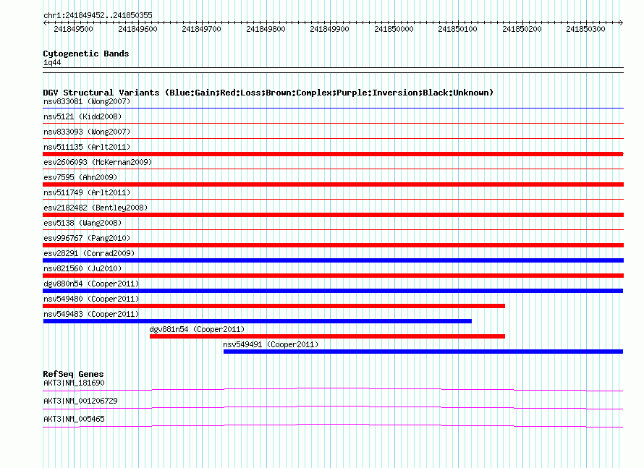Open variant nsv511135 (Arlt2011) label
Viewport: 644px width, 468px height.
87,147
